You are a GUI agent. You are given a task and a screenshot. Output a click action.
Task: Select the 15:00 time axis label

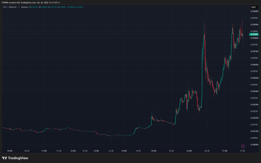[x=153, y=151]
